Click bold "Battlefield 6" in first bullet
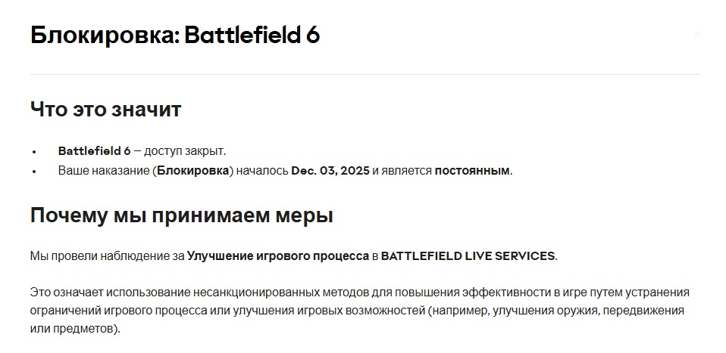The width and height of the screenshot is (726, 353). [x=94, y=150]
